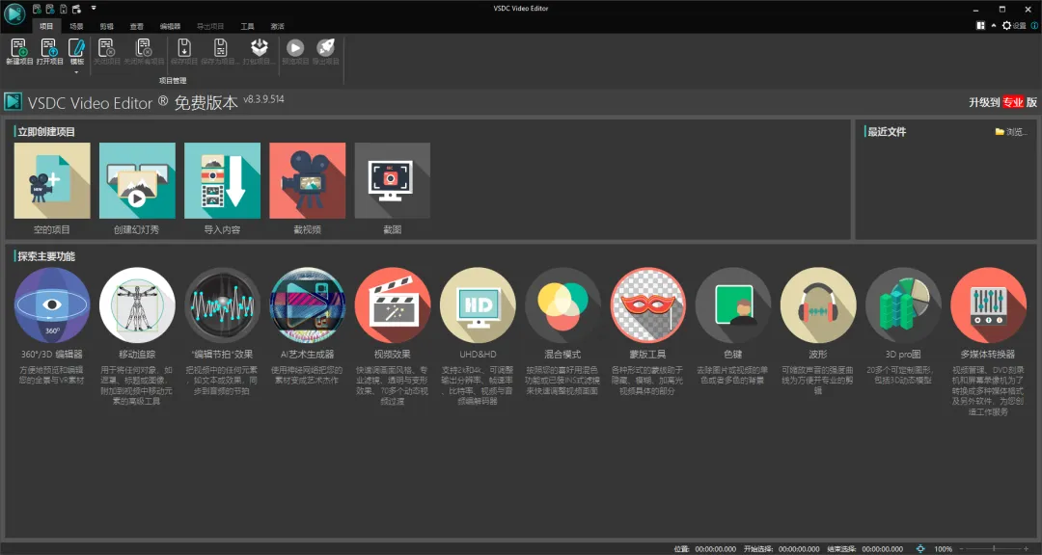Open the 色键 chroma key icon

pos(733,305)
